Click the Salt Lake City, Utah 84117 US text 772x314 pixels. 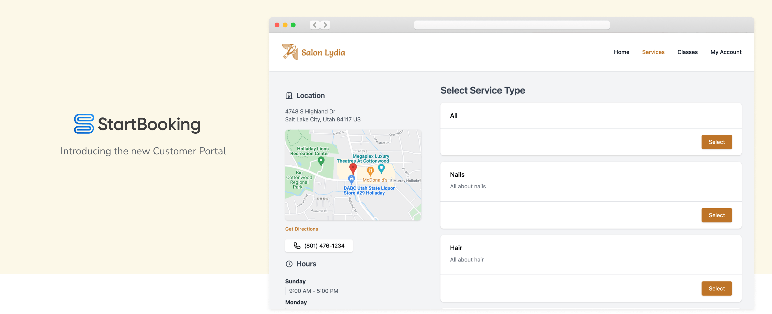[323, 119]
